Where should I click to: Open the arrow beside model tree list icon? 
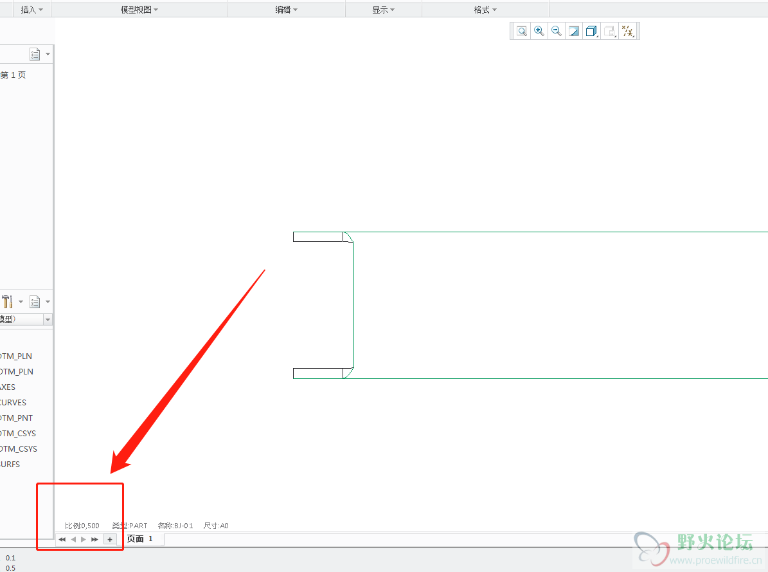pos(48,301)
